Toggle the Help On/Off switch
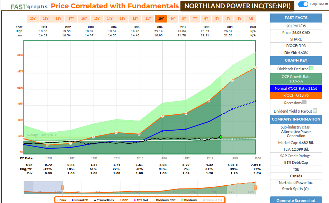Image resolution: width=329 pixels, height=203 pixels. point(303,4)
